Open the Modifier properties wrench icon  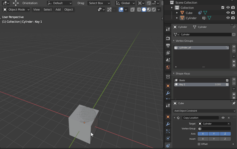(x=168, y=124)
